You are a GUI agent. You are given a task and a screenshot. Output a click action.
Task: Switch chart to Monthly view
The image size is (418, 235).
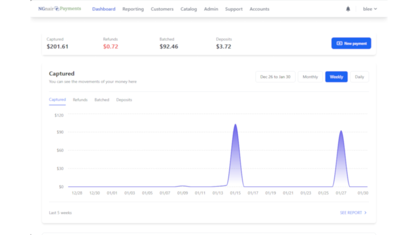(310, 77)
